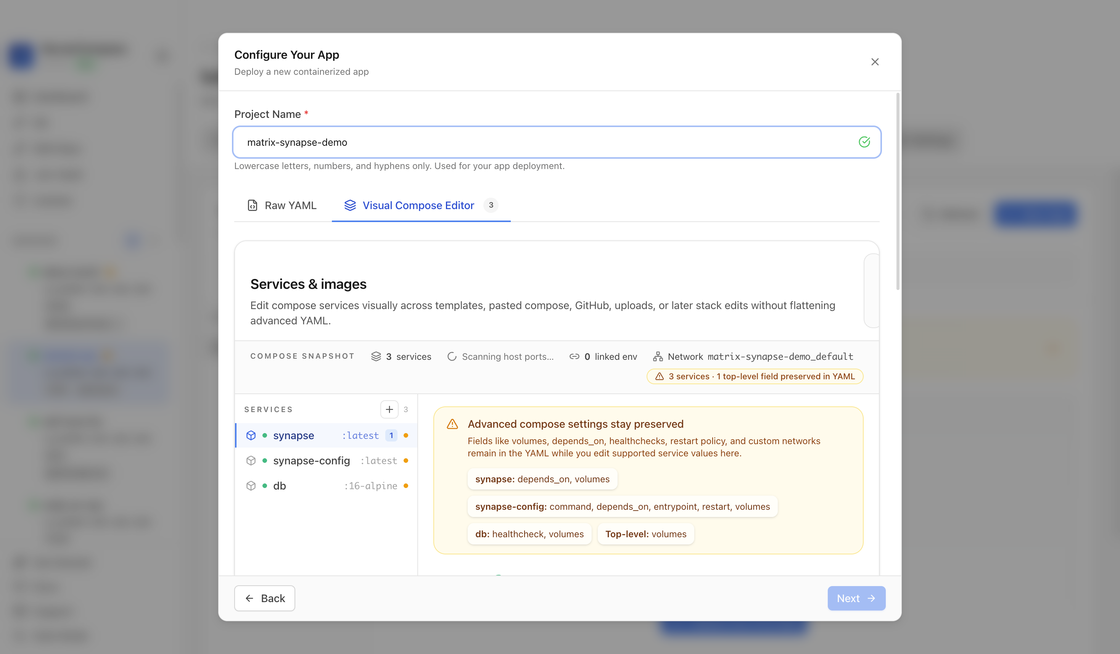This screenshot has height=654, width=1120.
Task: Click the 'synapse-config: command, depends_on' chip
Action: (622, 506)
